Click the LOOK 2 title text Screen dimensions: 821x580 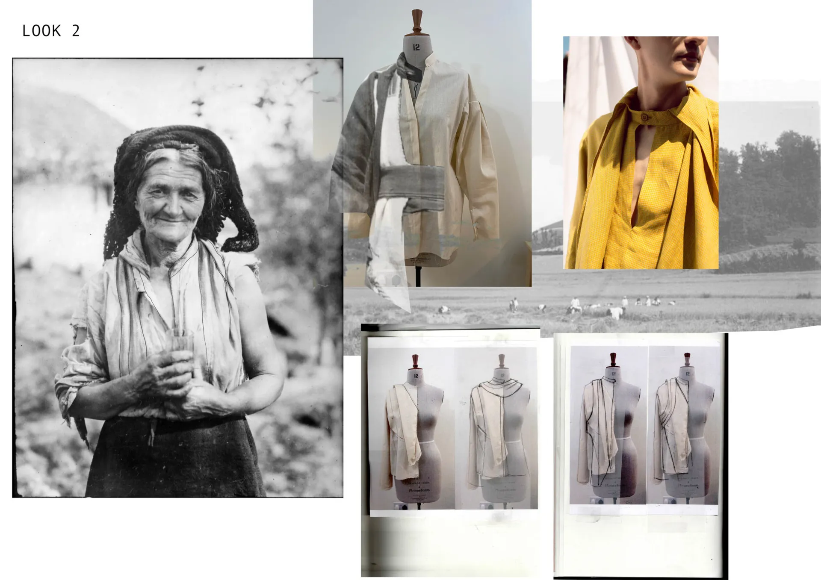[51, 31]
